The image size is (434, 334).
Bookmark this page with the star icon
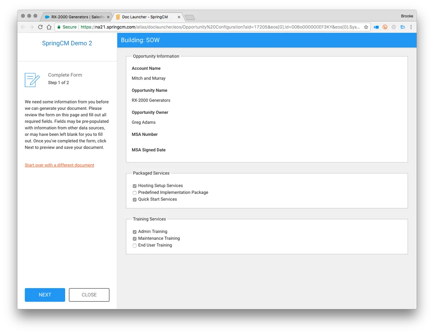point(366,27)
